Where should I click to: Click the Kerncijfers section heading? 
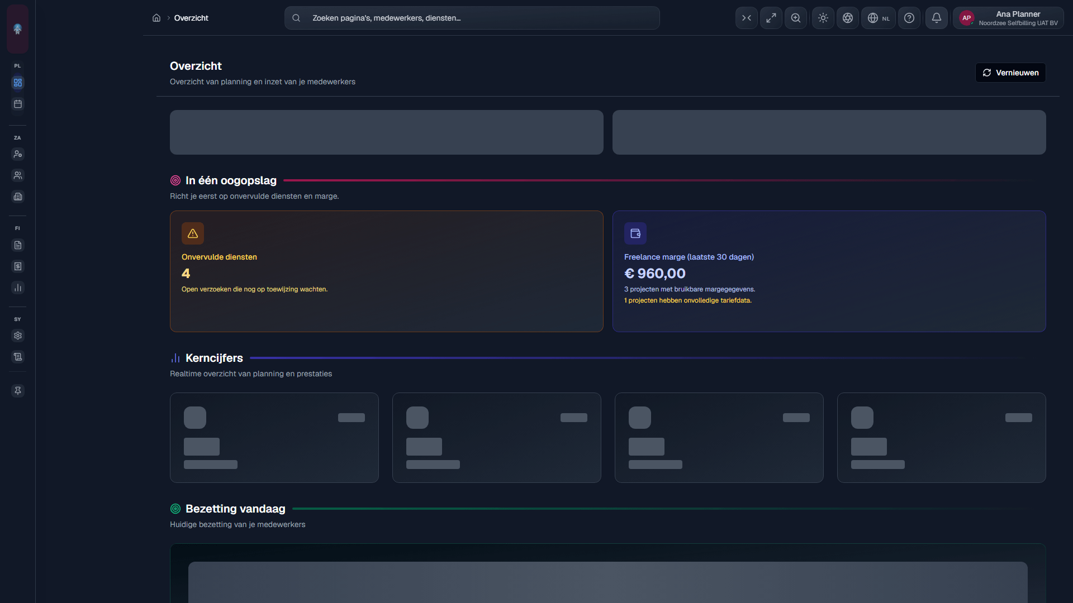point(214,358)
